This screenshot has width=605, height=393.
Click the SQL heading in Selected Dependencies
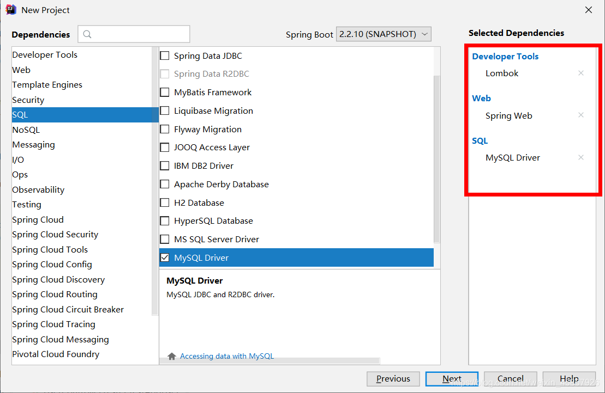tap(480, 141)
